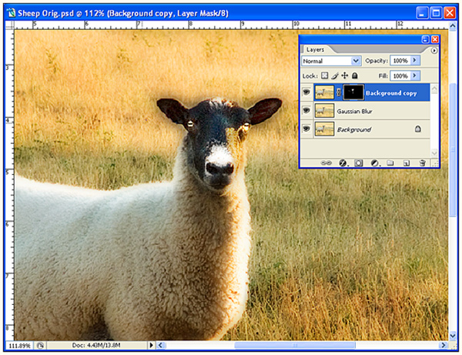Click the Opacity 100% input field
The image size is (462, 355).
point(400,60)
